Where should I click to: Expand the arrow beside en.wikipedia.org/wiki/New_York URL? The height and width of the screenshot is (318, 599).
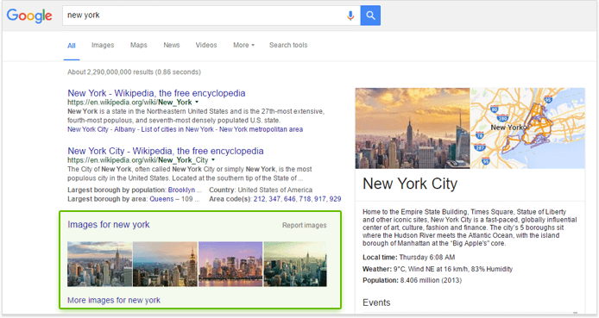click(x=197, y=103)
